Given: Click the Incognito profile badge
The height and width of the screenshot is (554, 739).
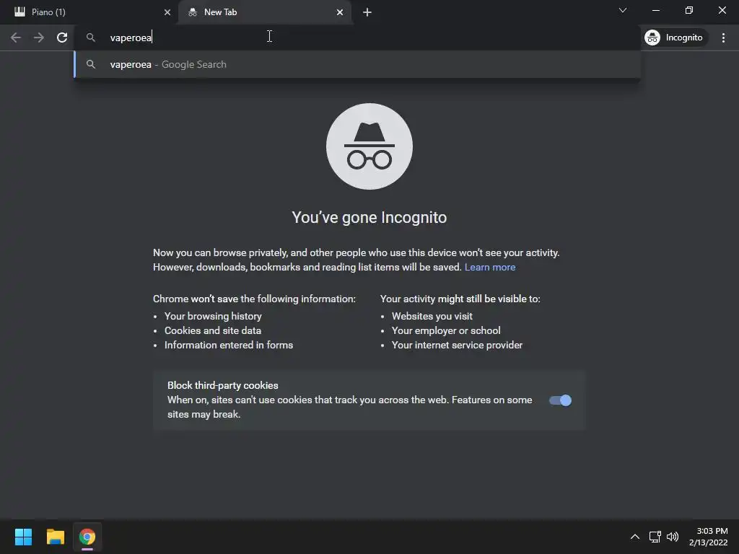Looking at the screenshot, I should pos(675,38).
